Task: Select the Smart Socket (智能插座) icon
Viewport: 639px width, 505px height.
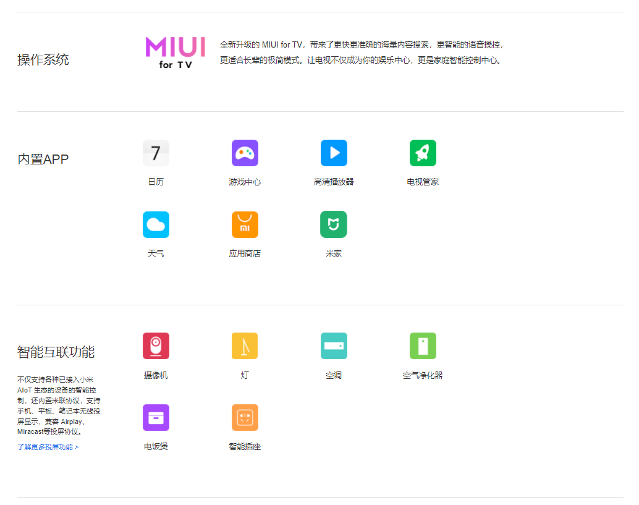Action: (245, 417)
